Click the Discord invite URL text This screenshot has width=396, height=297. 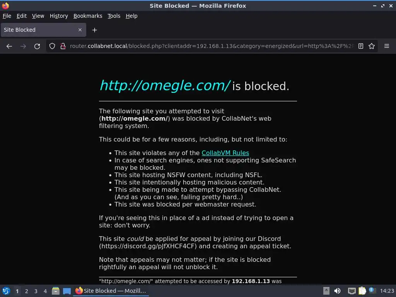tap(148, 246)
